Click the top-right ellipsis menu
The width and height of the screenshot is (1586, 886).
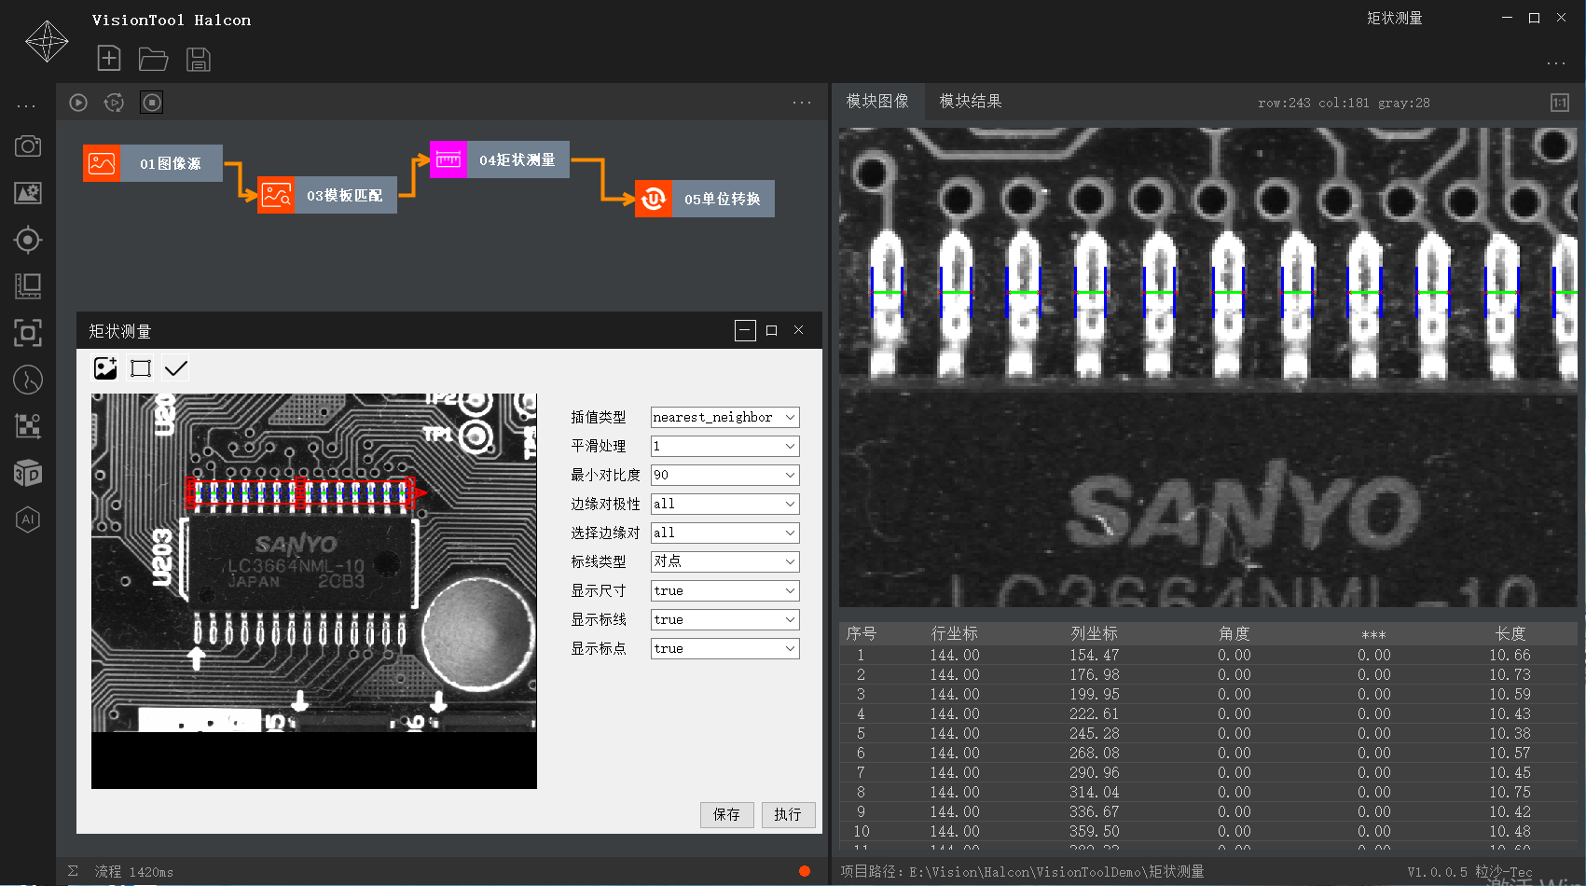coord(1556,63)
